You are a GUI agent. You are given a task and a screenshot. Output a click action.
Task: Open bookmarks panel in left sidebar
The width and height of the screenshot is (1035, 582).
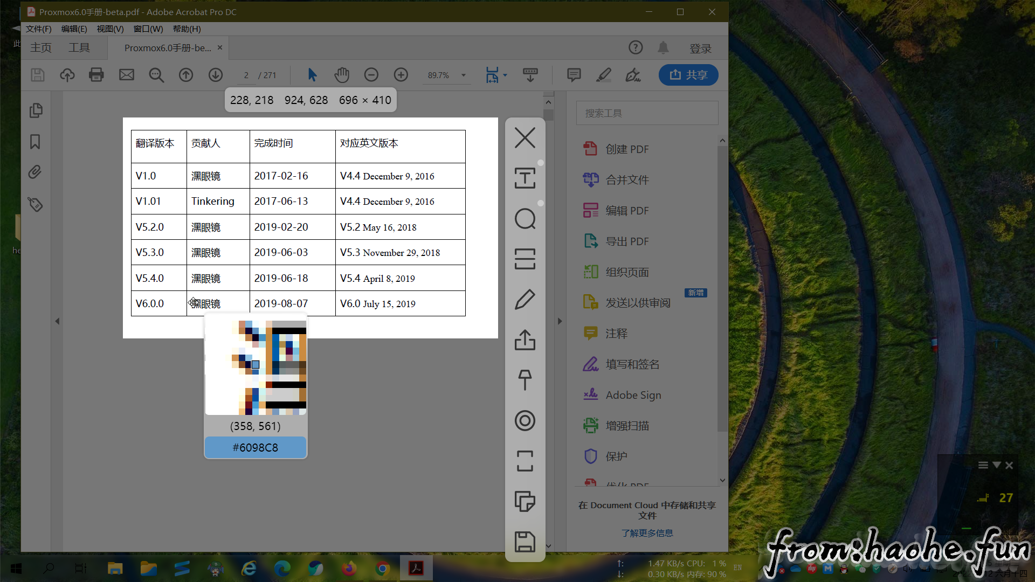35,142
